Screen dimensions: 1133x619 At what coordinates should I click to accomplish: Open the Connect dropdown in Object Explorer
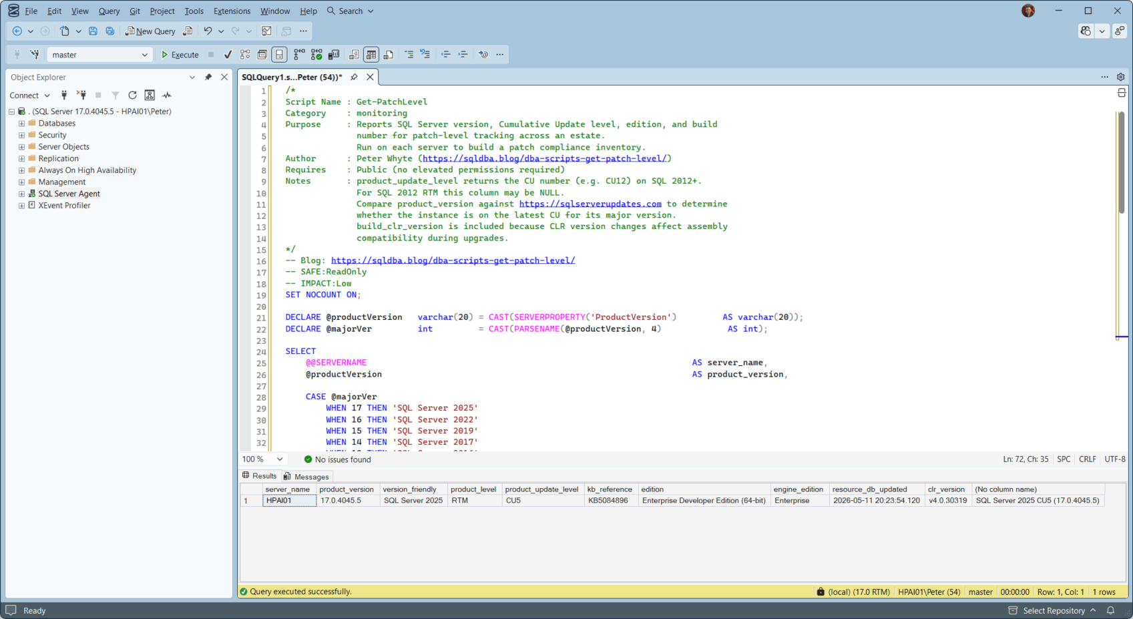[29, 95]
